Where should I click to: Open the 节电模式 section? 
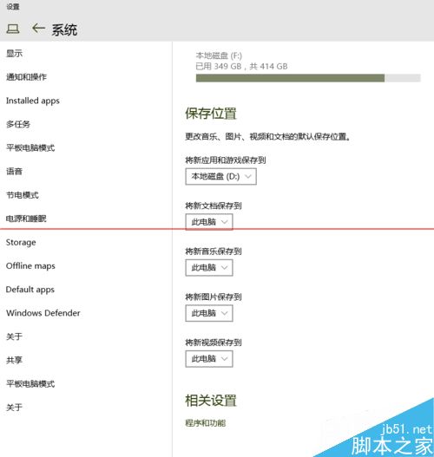[23, 195]
